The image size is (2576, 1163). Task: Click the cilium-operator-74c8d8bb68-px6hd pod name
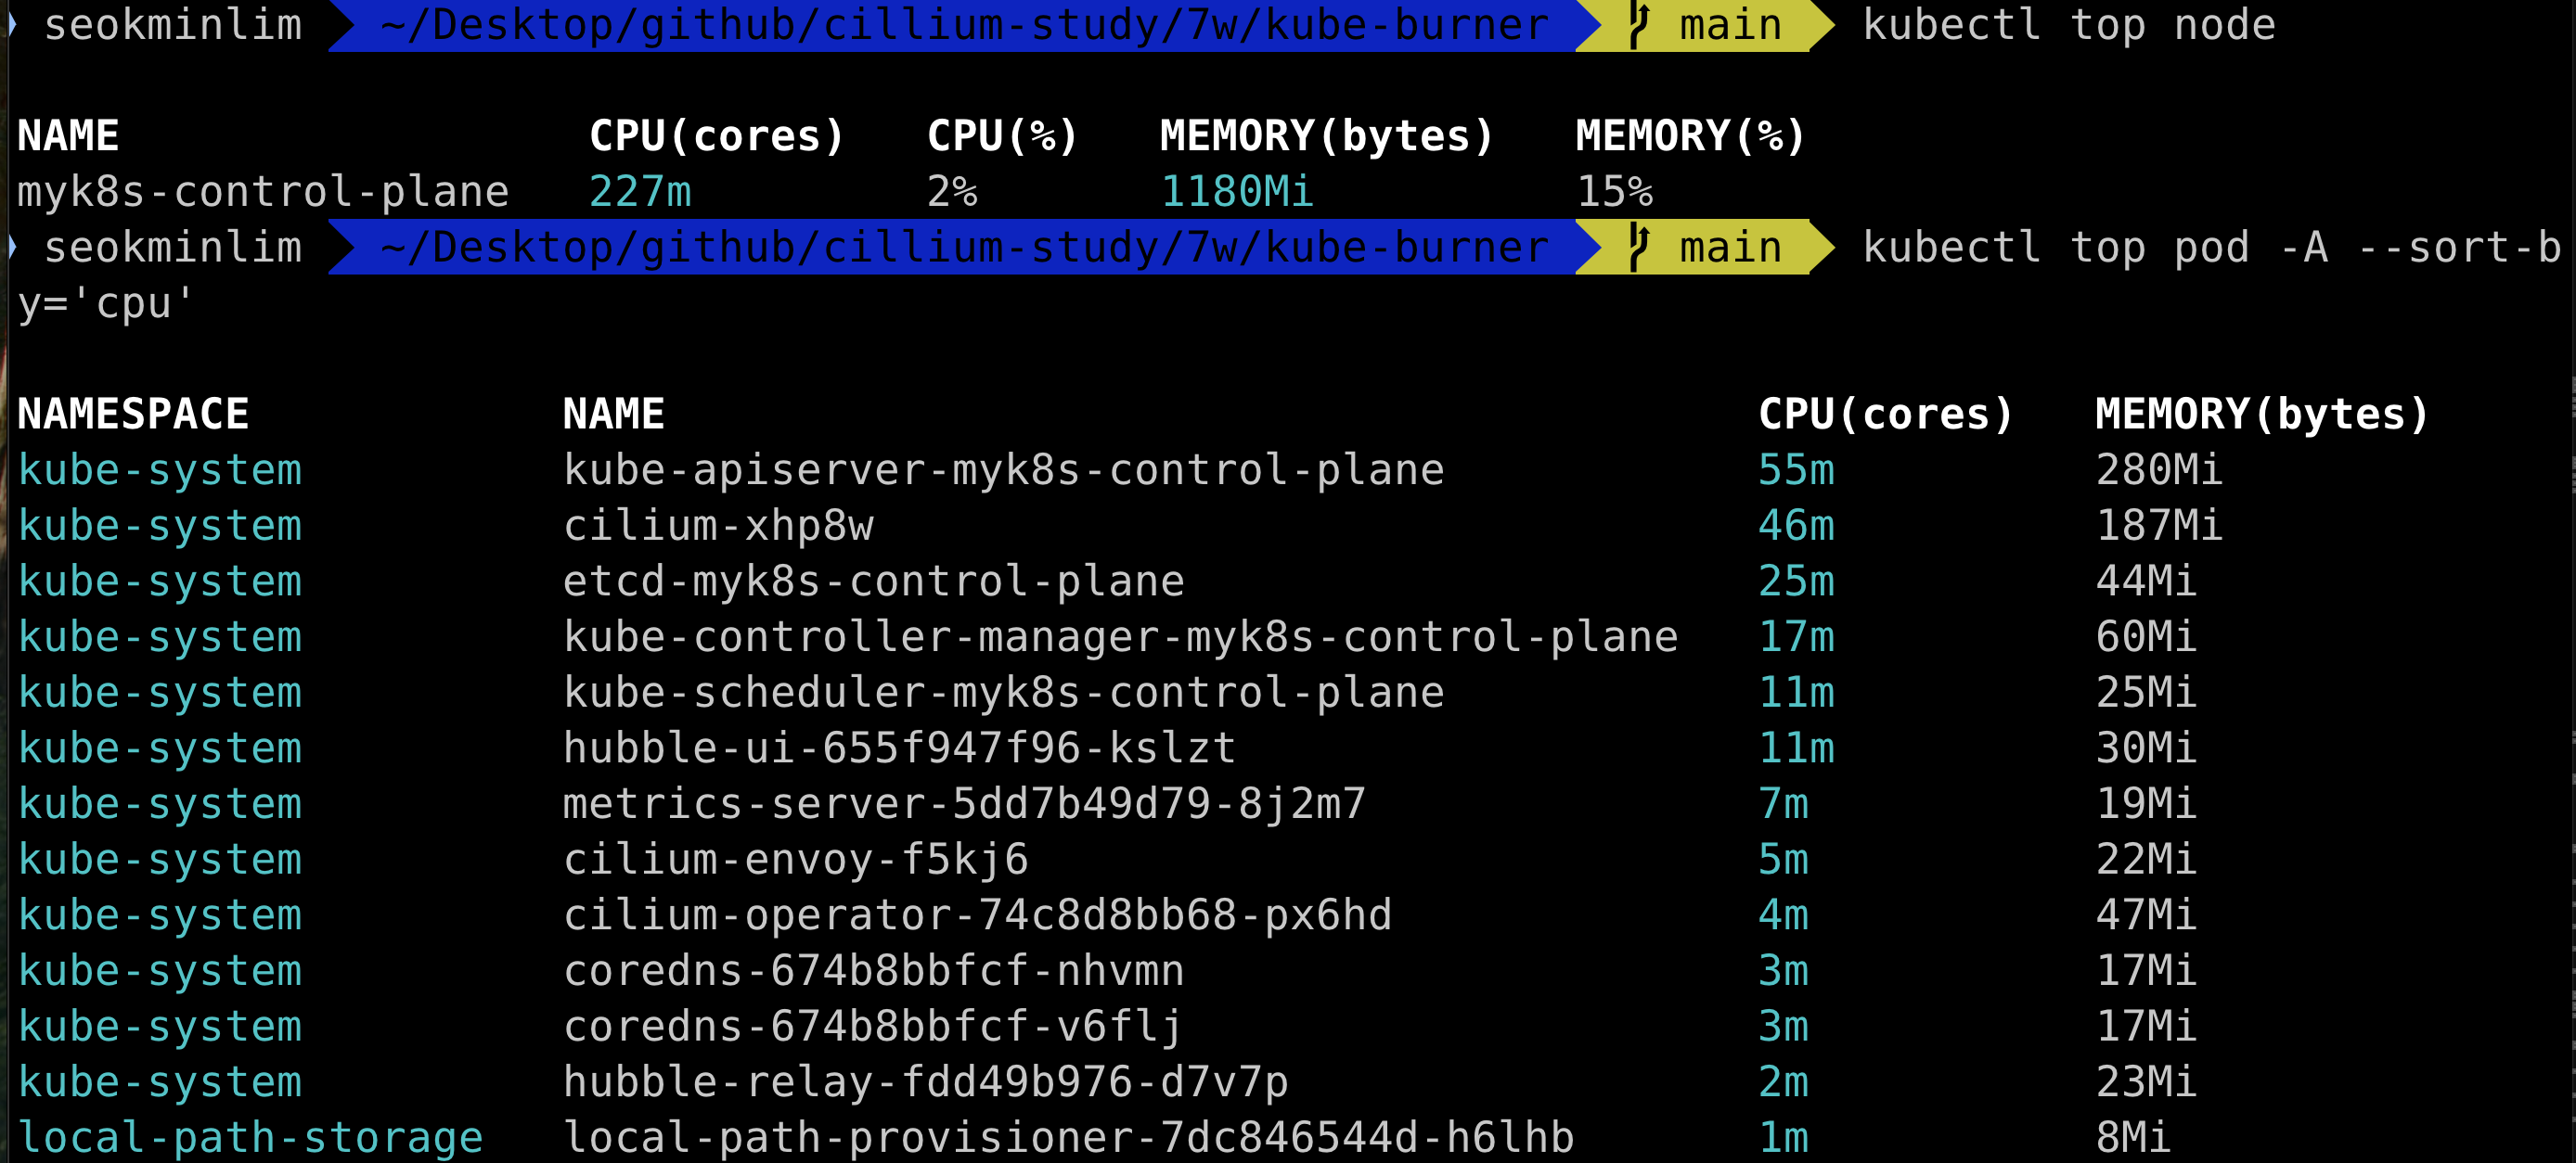[x=977, y=914]
